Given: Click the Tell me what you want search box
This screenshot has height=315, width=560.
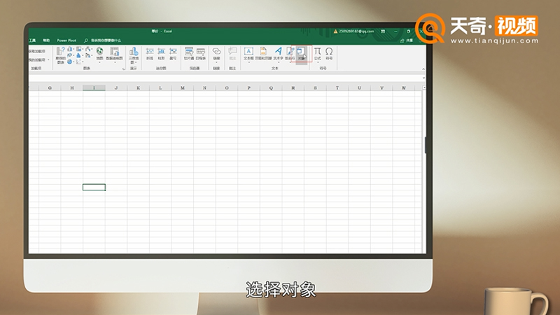Looking at the screenshot, I should [x=103, y=41].
